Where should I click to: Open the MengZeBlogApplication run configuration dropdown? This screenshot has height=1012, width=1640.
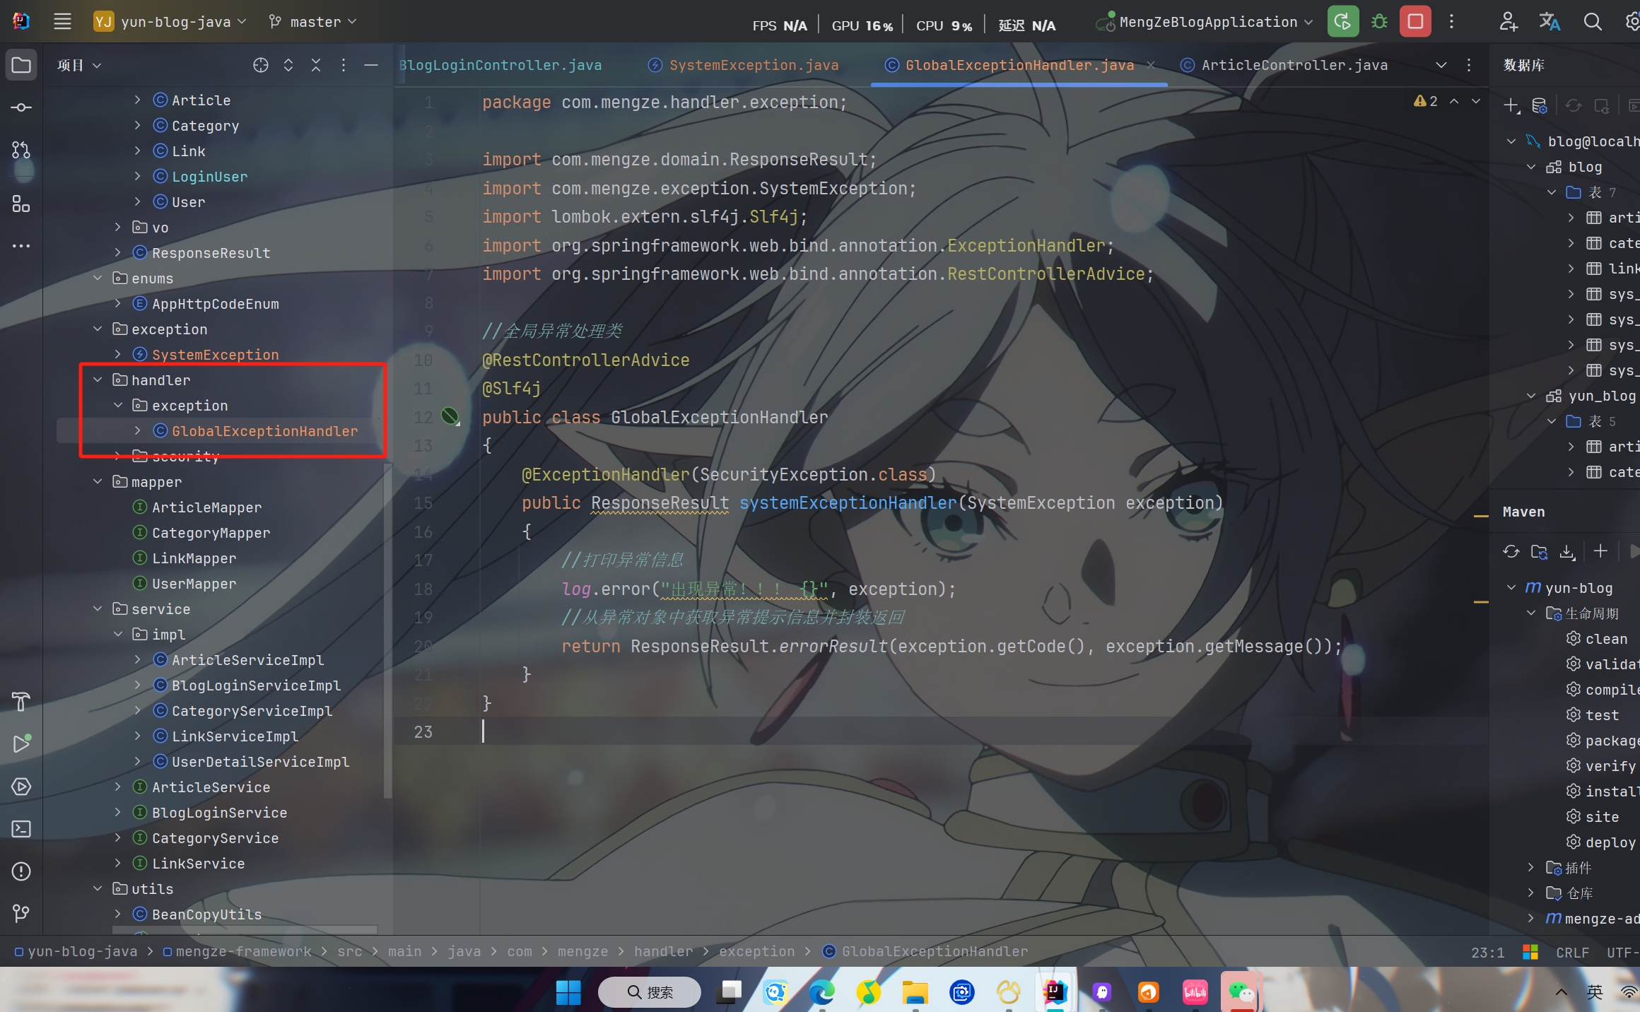(1209, 22)
